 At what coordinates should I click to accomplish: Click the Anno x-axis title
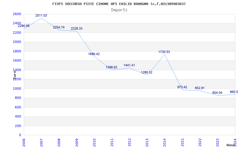pos(231,145)
